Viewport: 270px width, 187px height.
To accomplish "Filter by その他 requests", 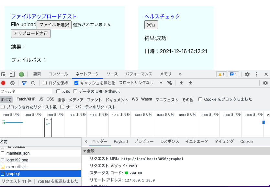I will pos(187,99).
